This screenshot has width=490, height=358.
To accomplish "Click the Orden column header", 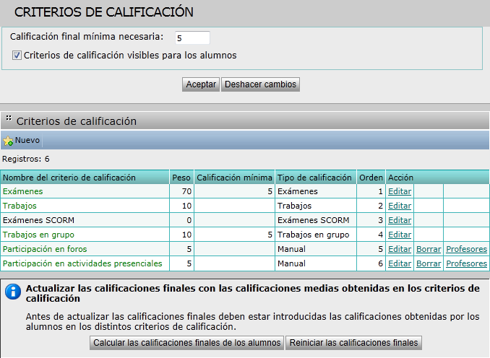I will coord(371,178).
